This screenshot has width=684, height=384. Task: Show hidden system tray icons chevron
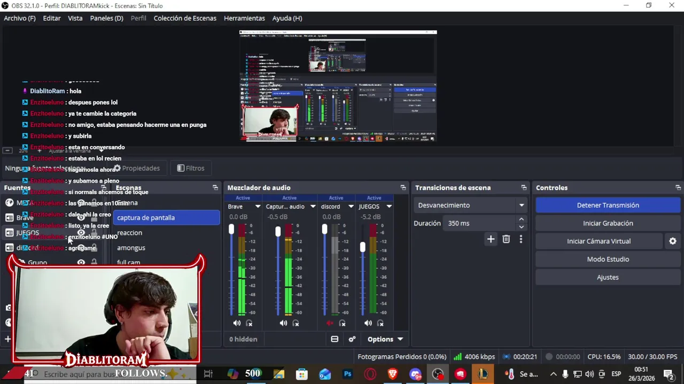pos(553,374)
